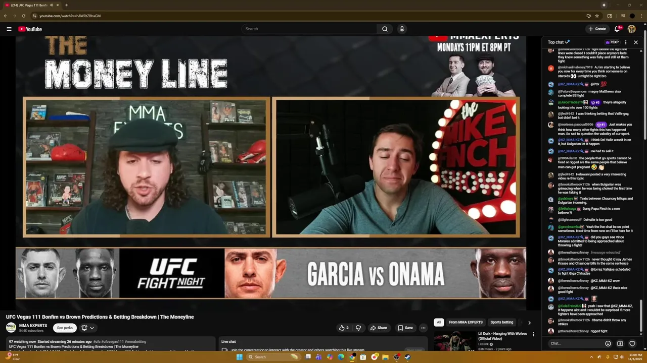Share the video
The image size is (647, 363).
[x=379, y=328]
